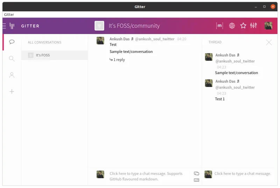The width and height of the screenshot is (280, 188).
Task: Favourite the room with the star icon
Action: pos(243,26)
